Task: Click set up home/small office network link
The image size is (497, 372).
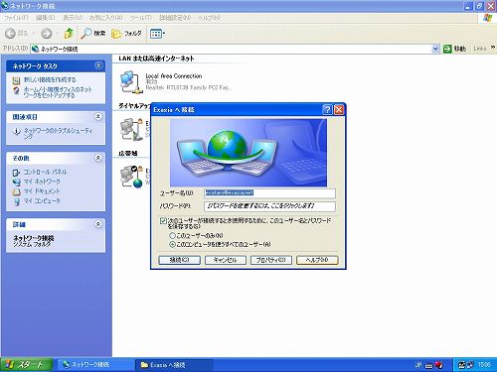Action: pos(58,92)
